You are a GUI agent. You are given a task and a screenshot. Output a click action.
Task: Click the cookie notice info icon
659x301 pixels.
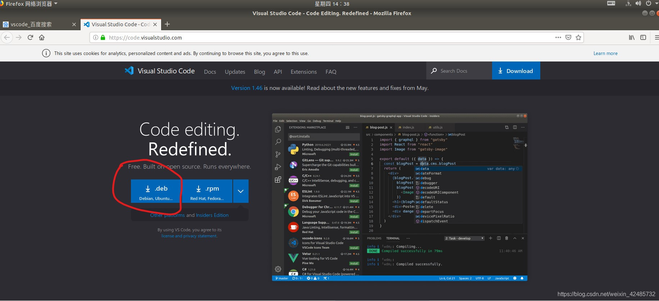click(x=46, y=53)
